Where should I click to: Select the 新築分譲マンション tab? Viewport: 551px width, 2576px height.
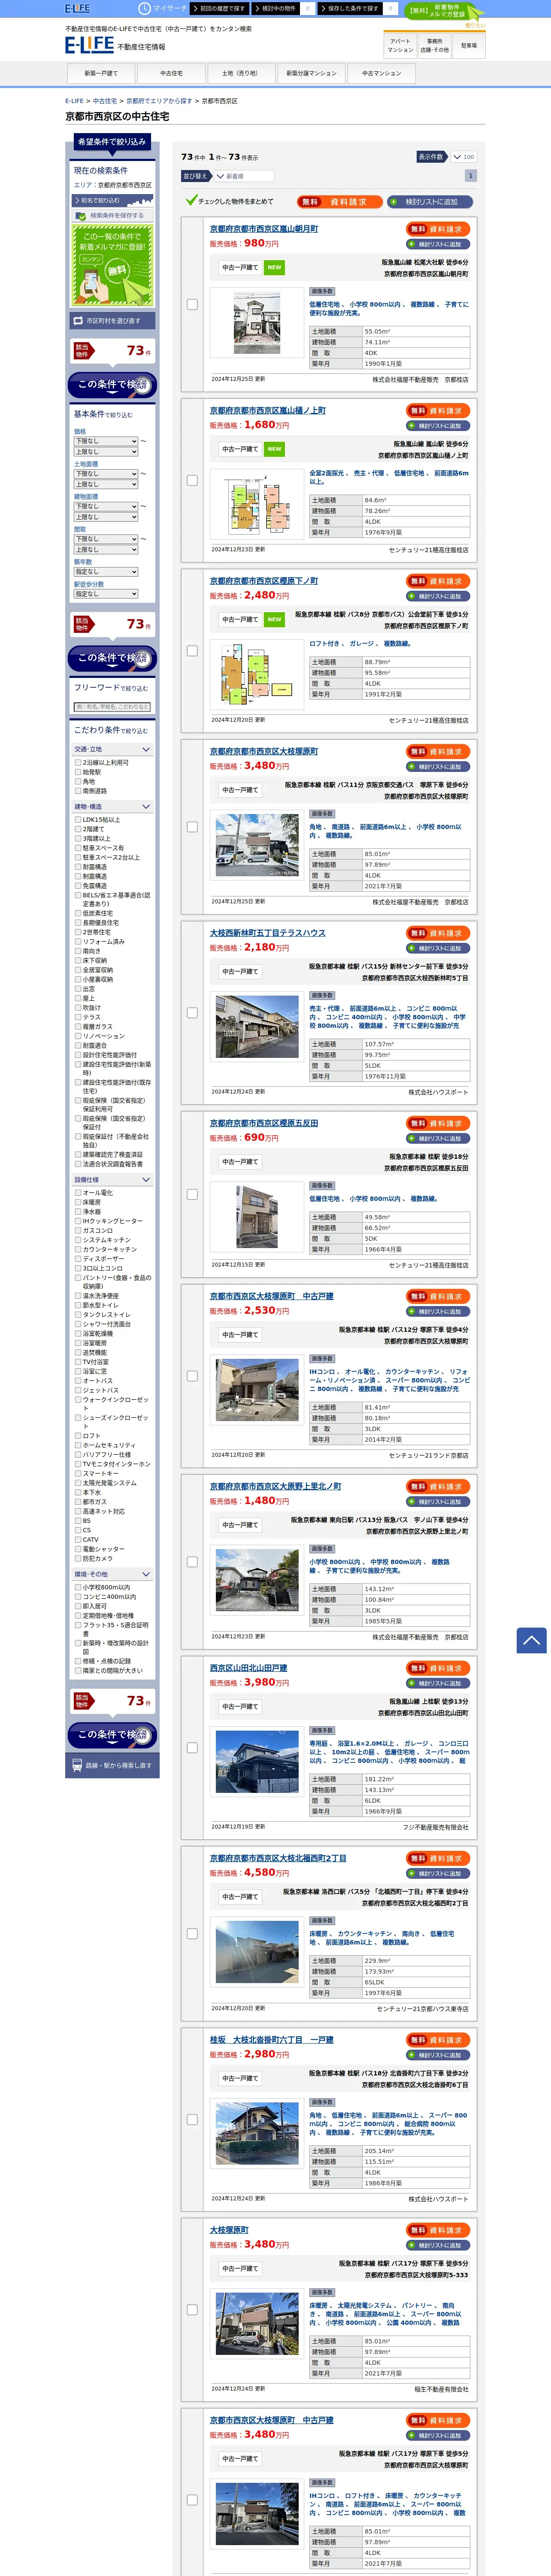pyautogui.click(x=311, y=73)
